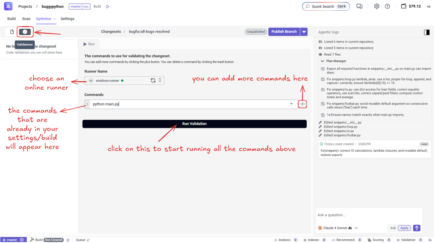
Task: Open the help question mark icon
Action: (x=387, y=6)
